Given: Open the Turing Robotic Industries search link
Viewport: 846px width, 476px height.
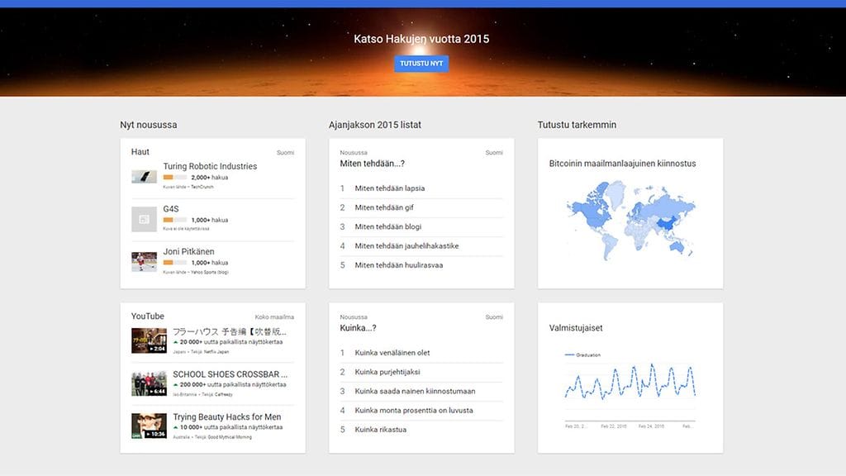Looking at the screenshot, I should click(x=210, y=166).
